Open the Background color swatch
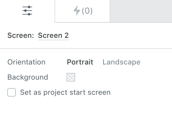The width and height of the screenshot is (172, 119). (71, 77)
